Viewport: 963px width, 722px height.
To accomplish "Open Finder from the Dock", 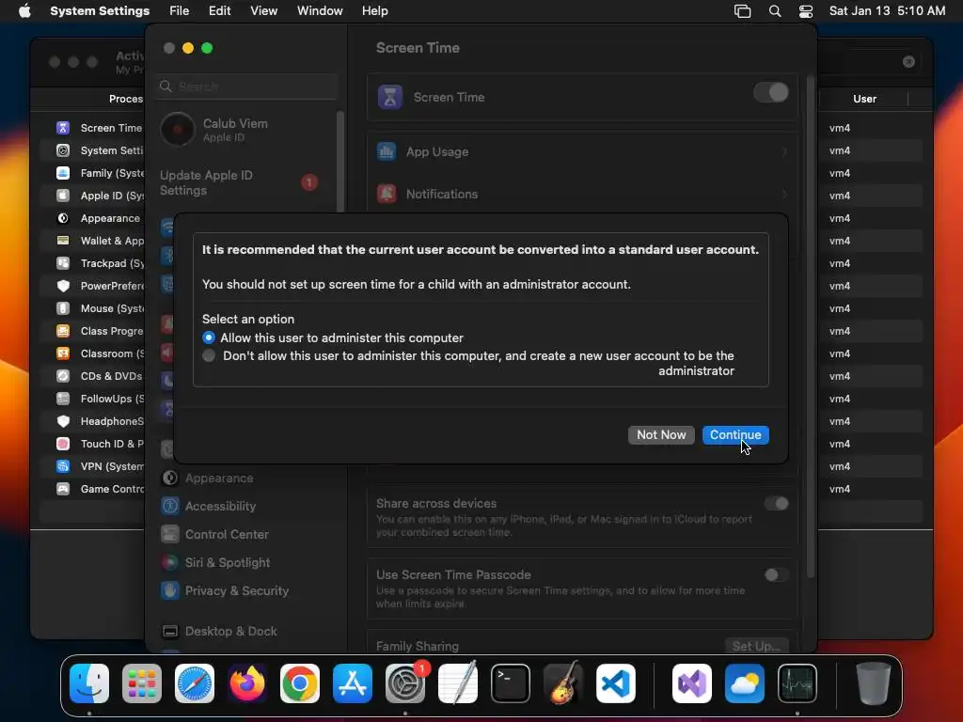I will point(89,683).
